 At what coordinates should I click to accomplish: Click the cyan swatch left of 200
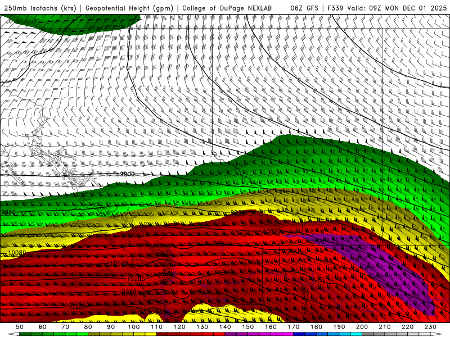click(x=357, y=334)
